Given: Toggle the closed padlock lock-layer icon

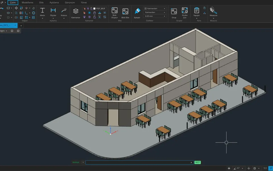Looking at the screenshot, I should pos(94,13).
